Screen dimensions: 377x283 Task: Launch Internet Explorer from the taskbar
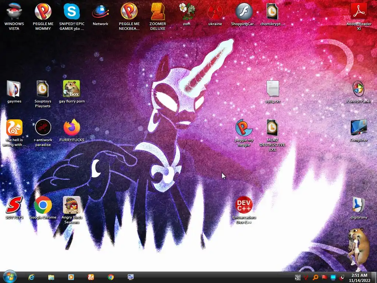(x=31, y=277)
